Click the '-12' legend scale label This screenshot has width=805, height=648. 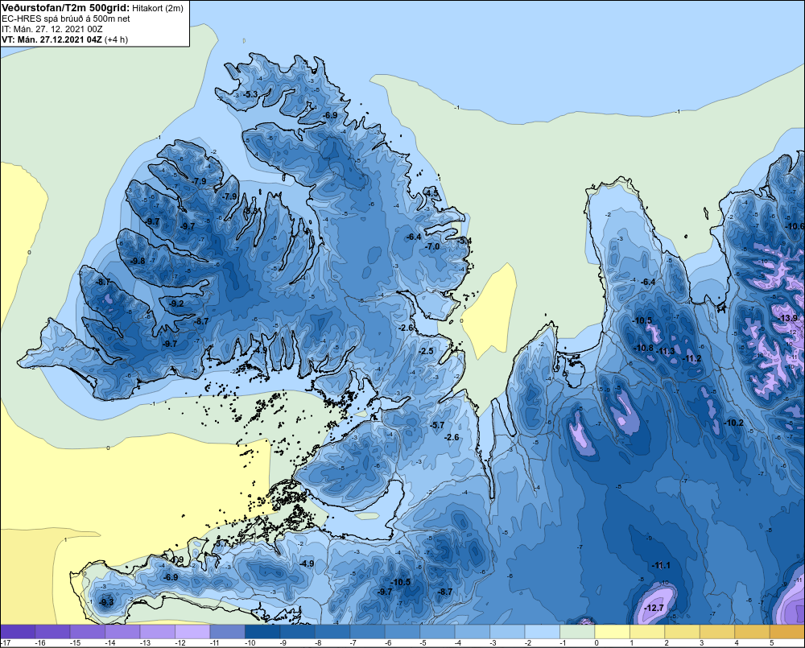coord(180,643)
